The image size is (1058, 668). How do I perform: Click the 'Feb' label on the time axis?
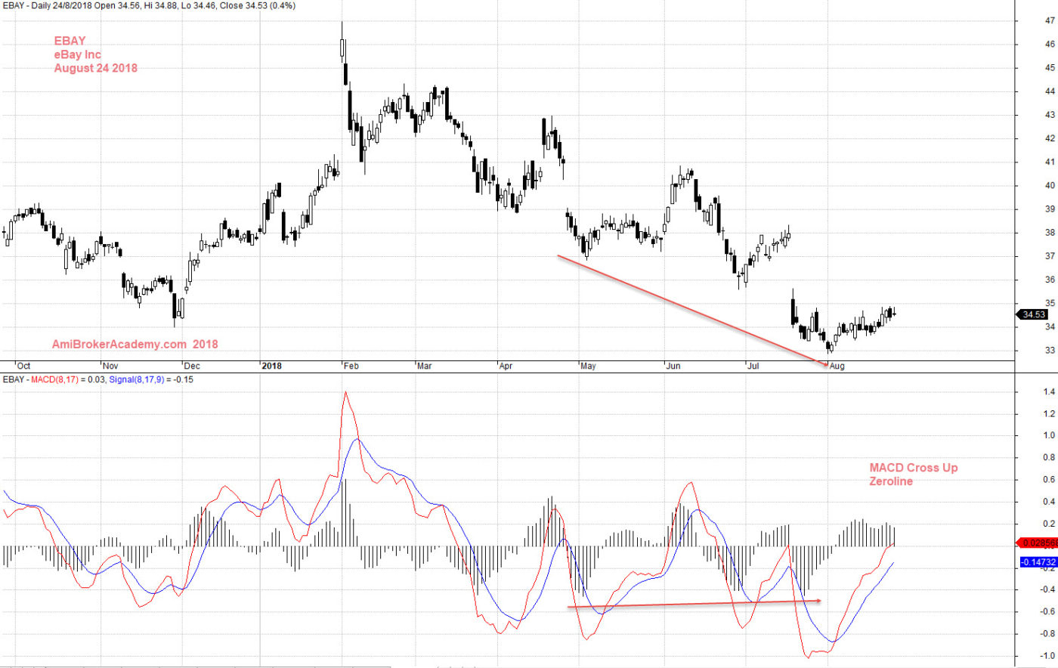pos(351,366)
